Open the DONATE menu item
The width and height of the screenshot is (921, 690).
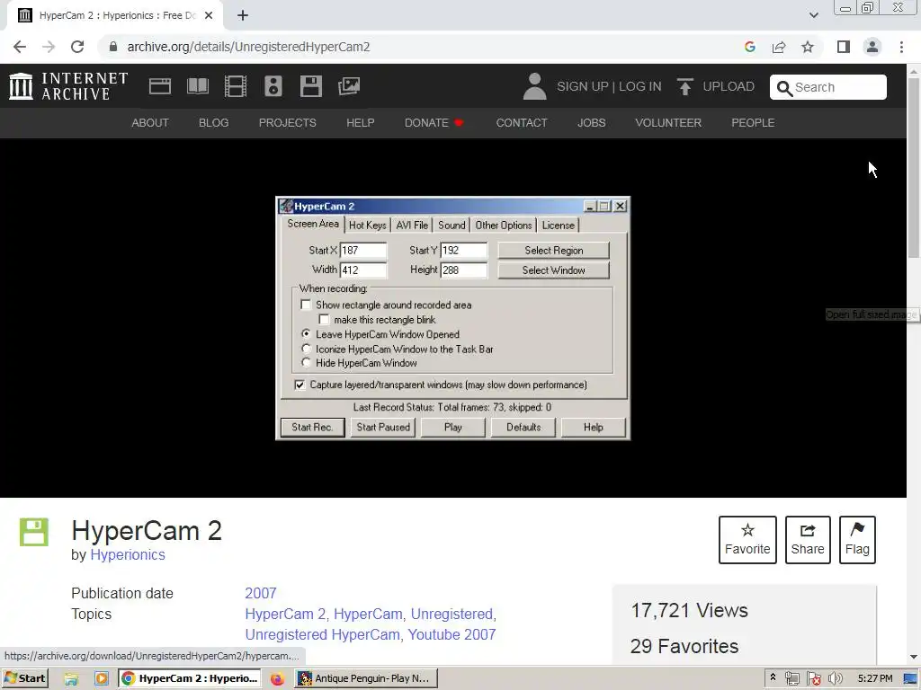point(434,122)
